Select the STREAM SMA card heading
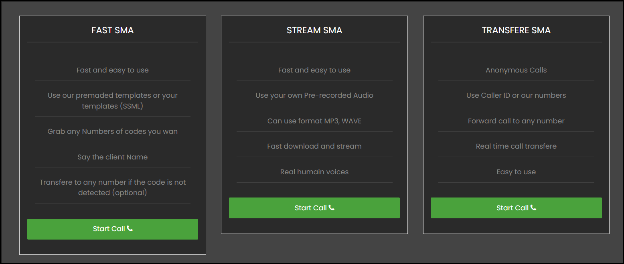Screen dimensions: 624x264 click(314, 30)
